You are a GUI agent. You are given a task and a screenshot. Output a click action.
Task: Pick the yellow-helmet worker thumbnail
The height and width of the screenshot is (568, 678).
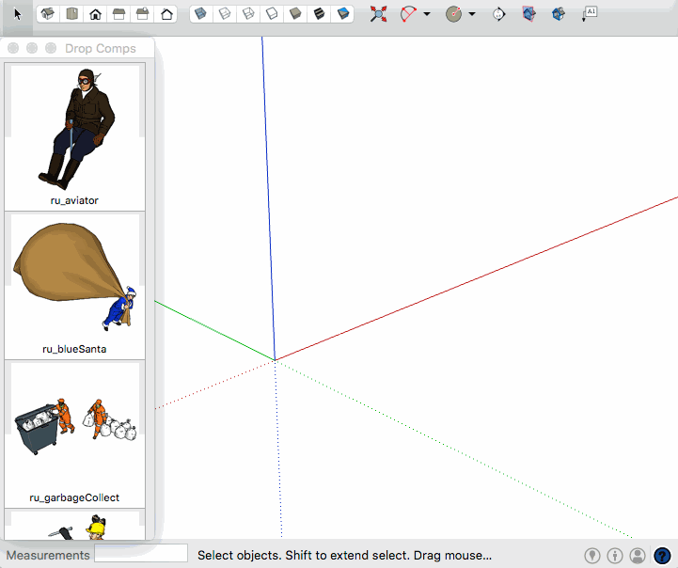pos(75,526)
